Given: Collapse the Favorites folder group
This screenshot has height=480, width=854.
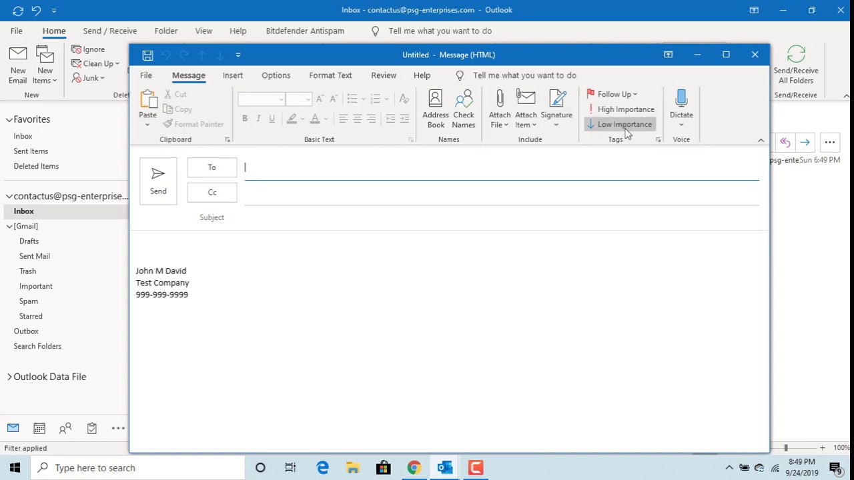Looking at the screenshot, I should [9, 120].
